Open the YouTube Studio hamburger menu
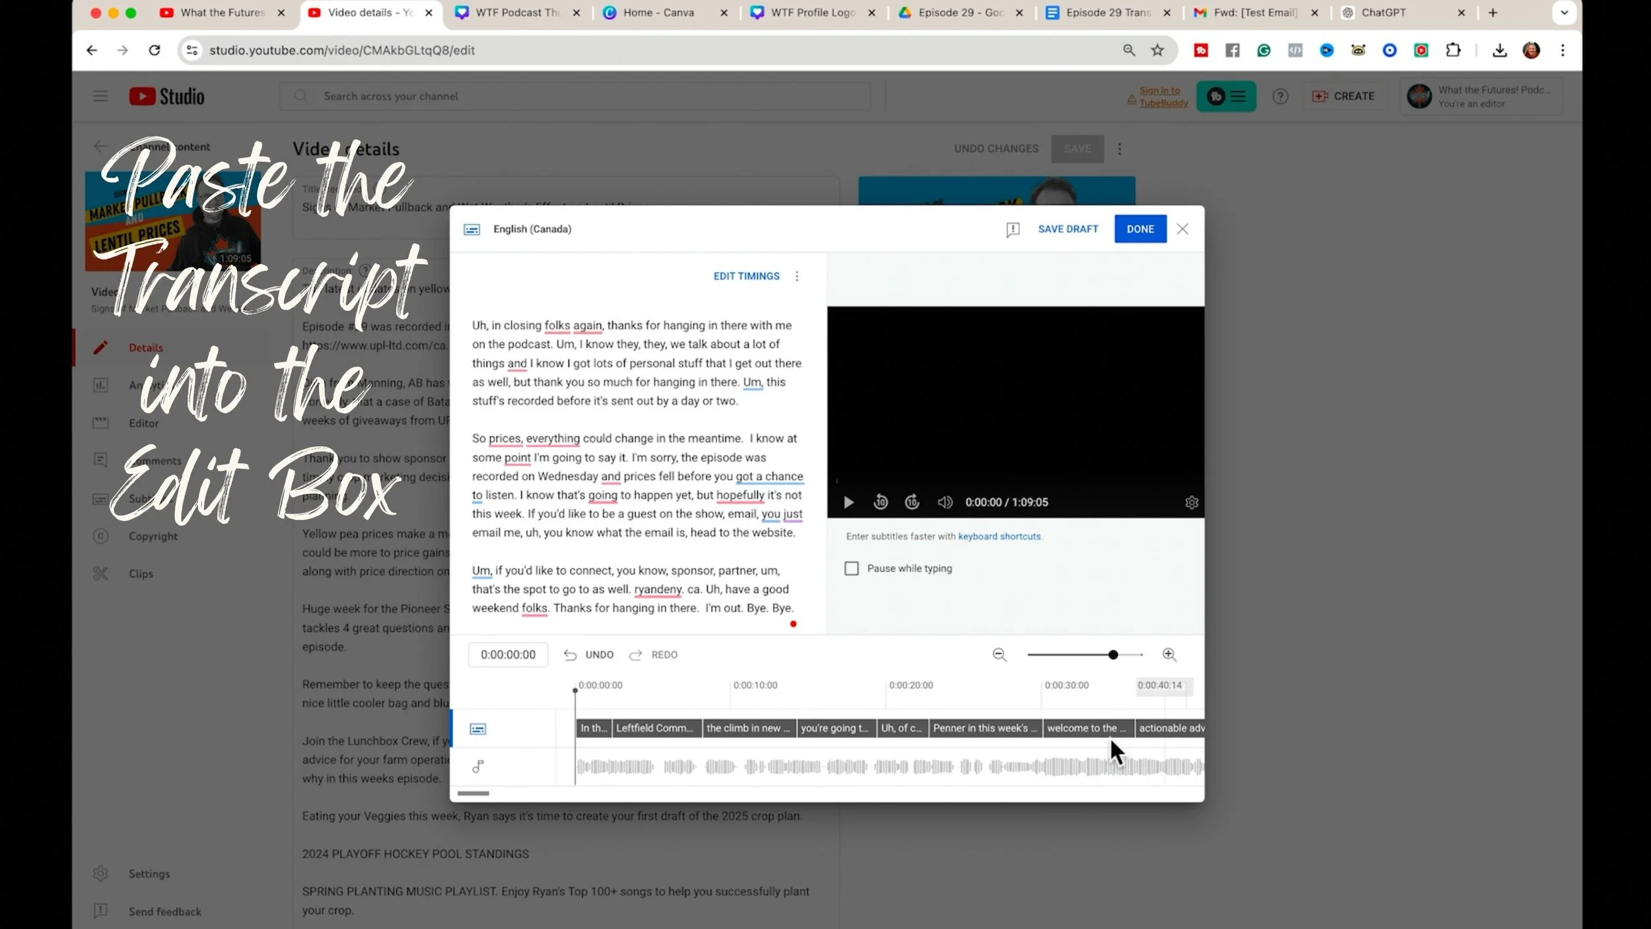This screenshot has height=929, width=1651. (100, 96)
